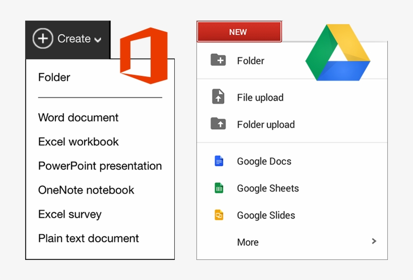Screen dimensions: 413x280
Task: Select Word document
Action: (x=78, y=118)
